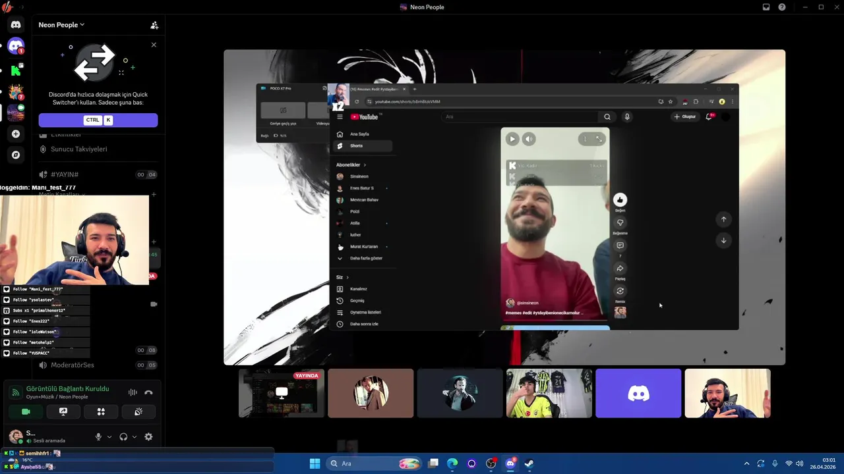Open Windows Start menu
The height and width of the screenshot is (474, 844).
pyautogui.click(x=315, y=463)
